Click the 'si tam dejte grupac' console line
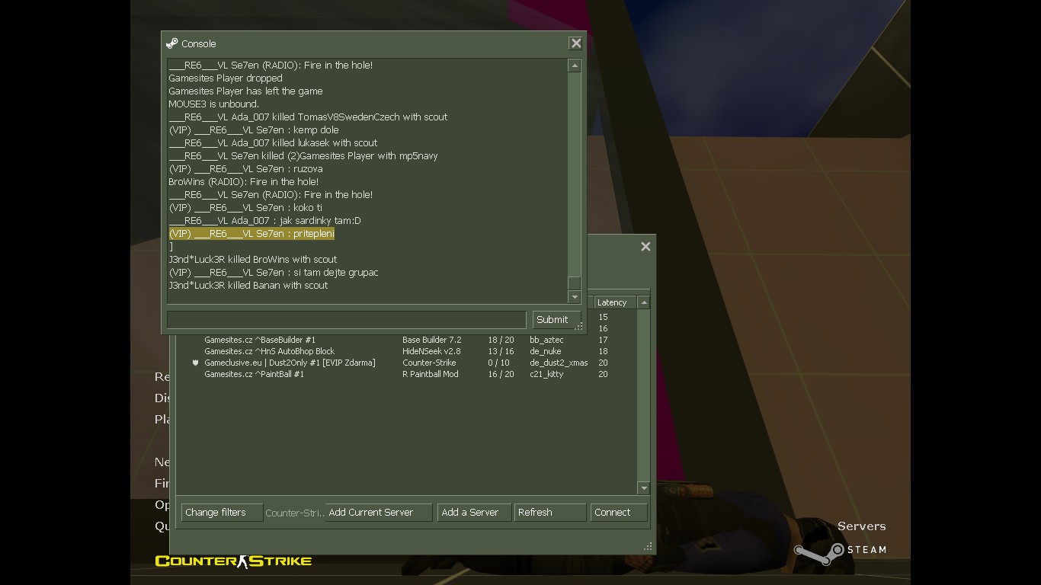Screen dimensions: 1041x585 [274, 273]
